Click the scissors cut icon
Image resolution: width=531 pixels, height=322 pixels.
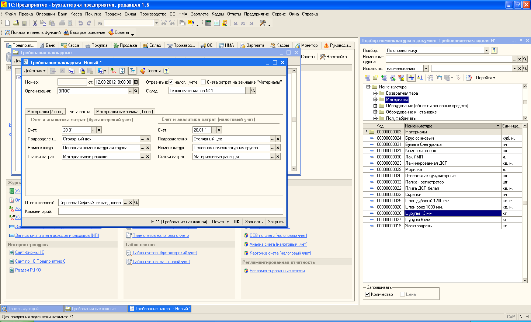[x=35, y=23]
